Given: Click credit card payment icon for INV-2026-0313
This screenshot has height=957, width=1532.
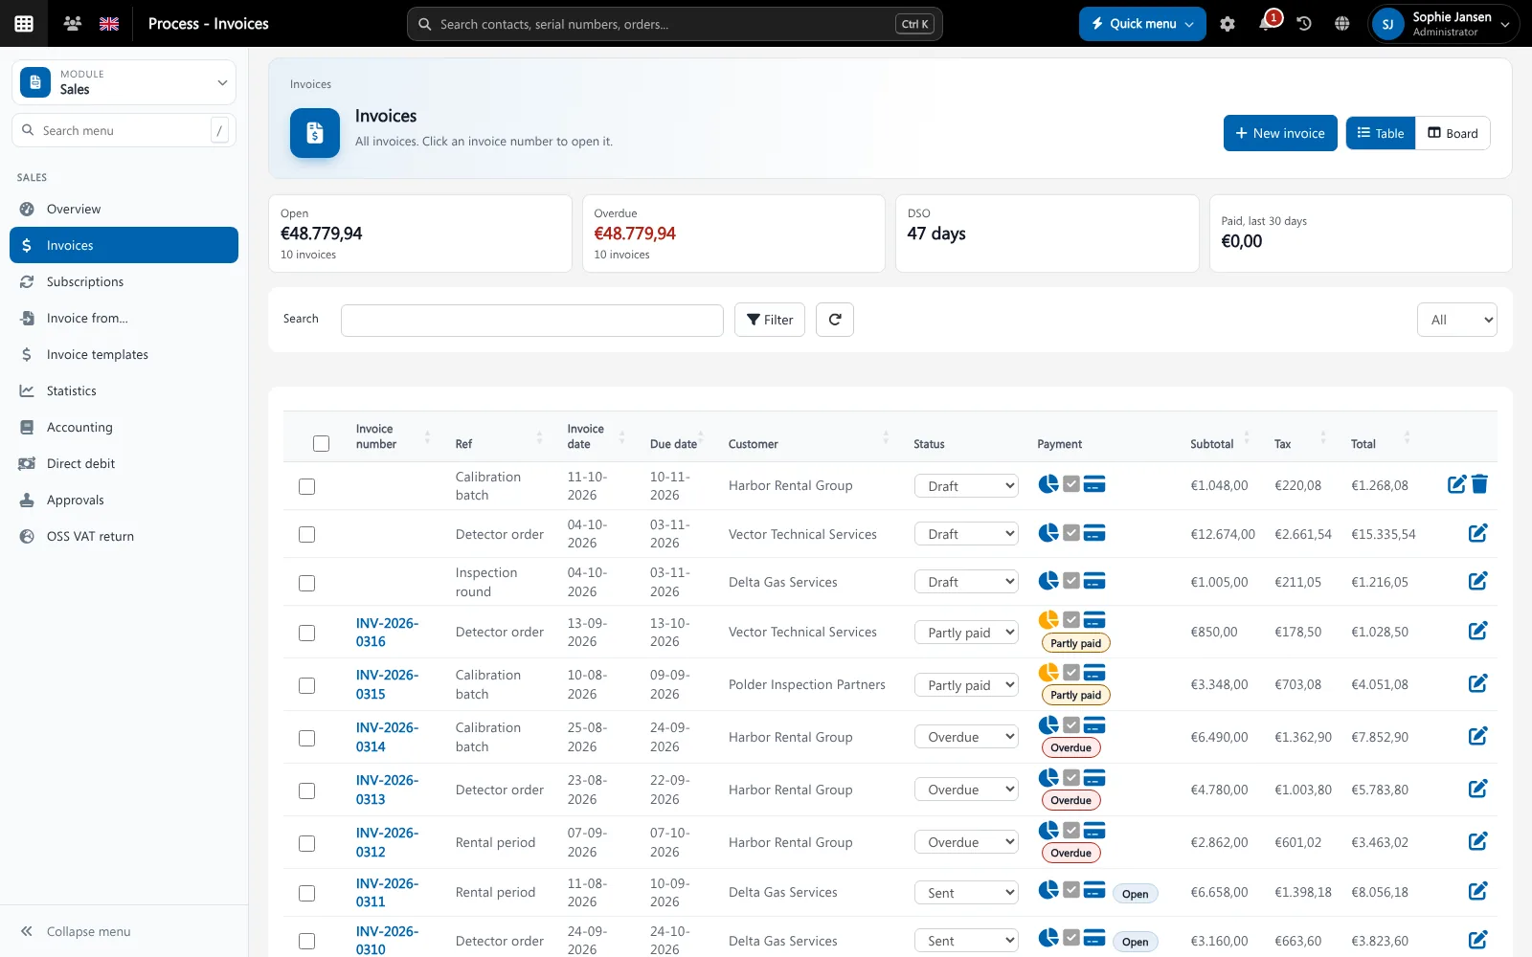Looking at the screenshot, I should click(x=1094, y=778).
